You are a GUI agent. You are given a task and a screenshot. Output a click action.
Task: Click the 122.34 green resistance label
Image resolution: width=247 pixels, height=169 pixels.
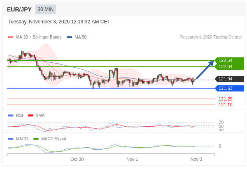[x=229, y=66]
